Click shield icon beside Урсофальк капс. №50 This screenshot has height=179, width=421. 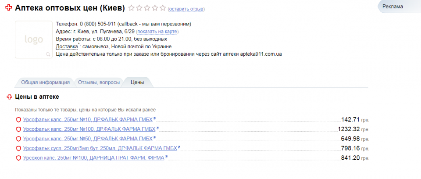click(x=18, y=139)
